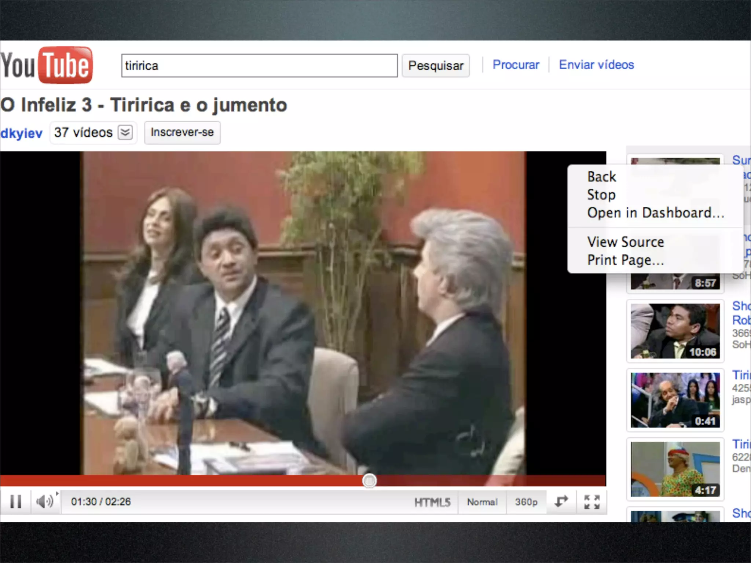Click the YouTube logo

(x=47, y=65)
